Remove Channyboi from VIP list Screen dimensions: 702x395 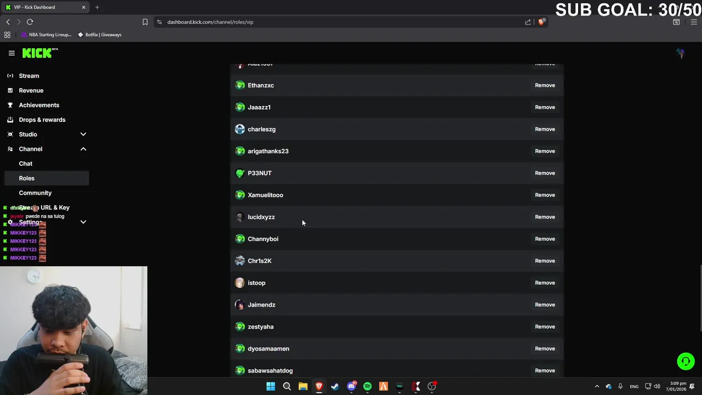[x=545, y=239]
